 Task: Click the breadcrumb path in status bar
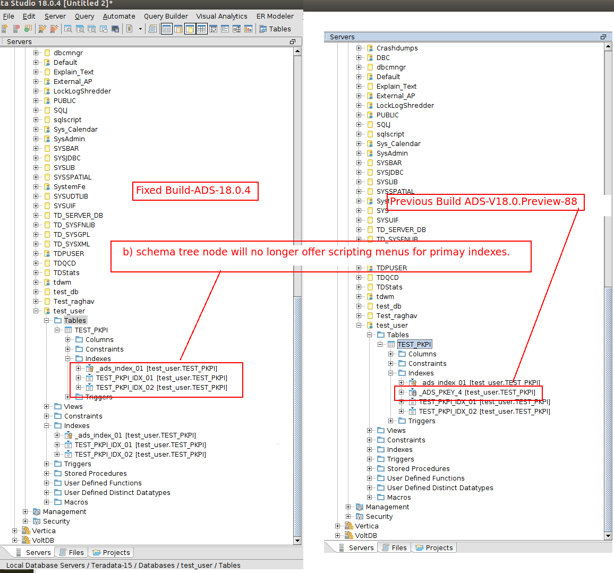click(x=123, y=565)
